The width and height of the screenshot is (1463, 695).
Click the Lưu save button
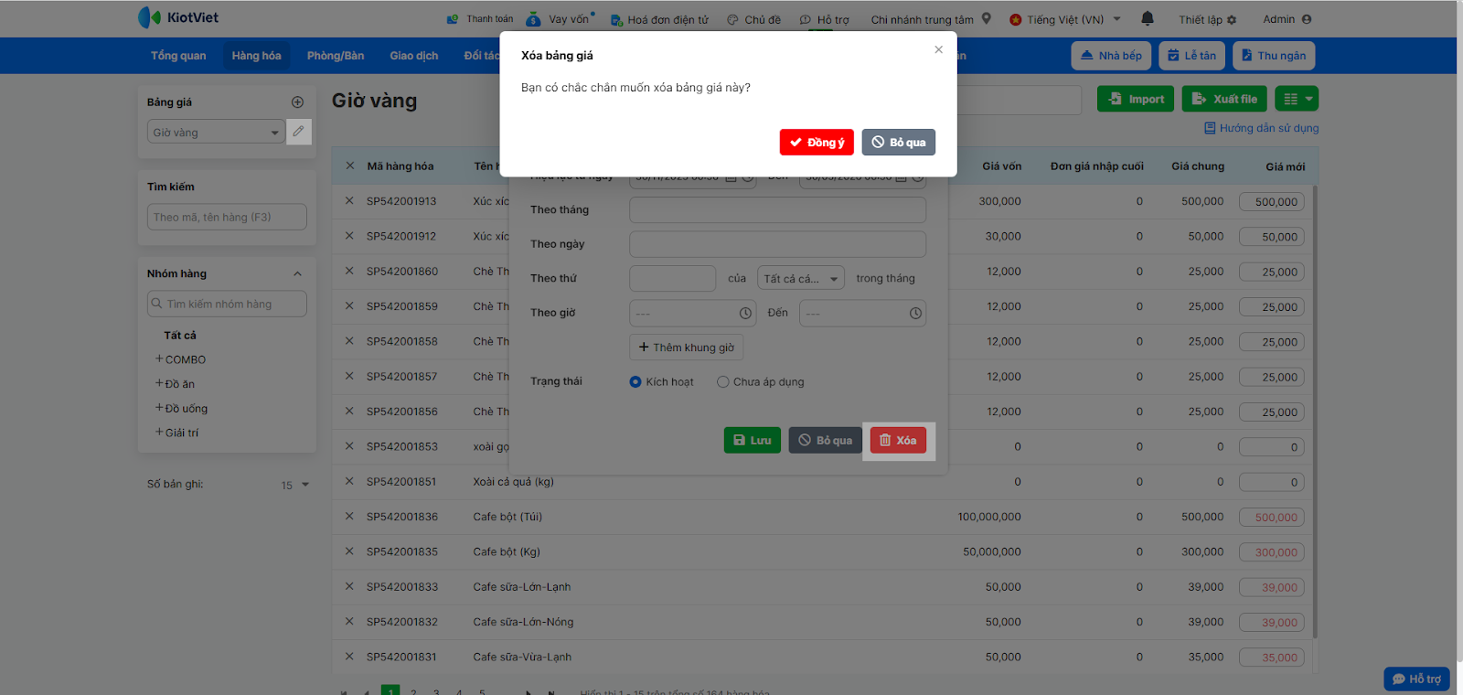pyautogui.click(x=753, y=440)
